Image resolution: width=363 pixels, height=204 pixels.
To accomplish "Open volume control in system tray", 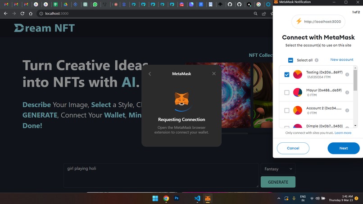I will click(x=318, y=199).
